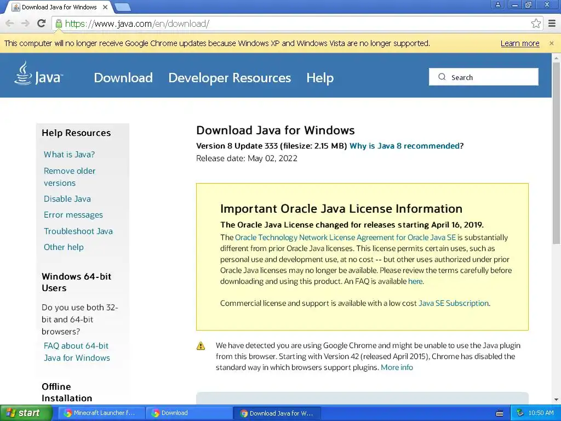Reload the page with the refresh icon
Viewport: 561px width, 421px height.
pos(41,23)
